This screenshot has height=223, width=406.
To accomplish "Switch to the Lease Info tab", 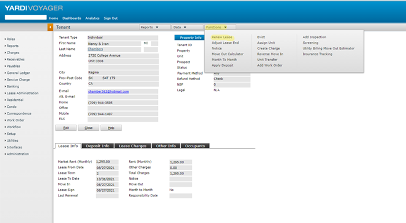I will point(68,146).
